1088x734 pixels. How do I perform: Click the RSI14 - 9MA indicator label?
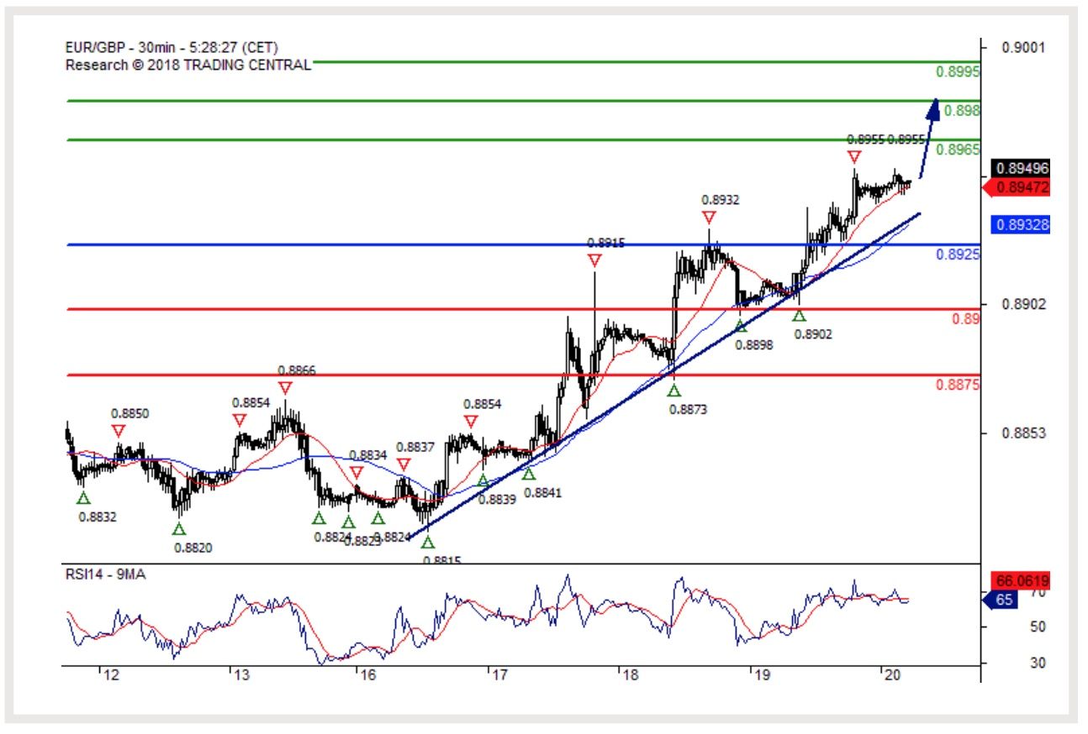[105, 575]
